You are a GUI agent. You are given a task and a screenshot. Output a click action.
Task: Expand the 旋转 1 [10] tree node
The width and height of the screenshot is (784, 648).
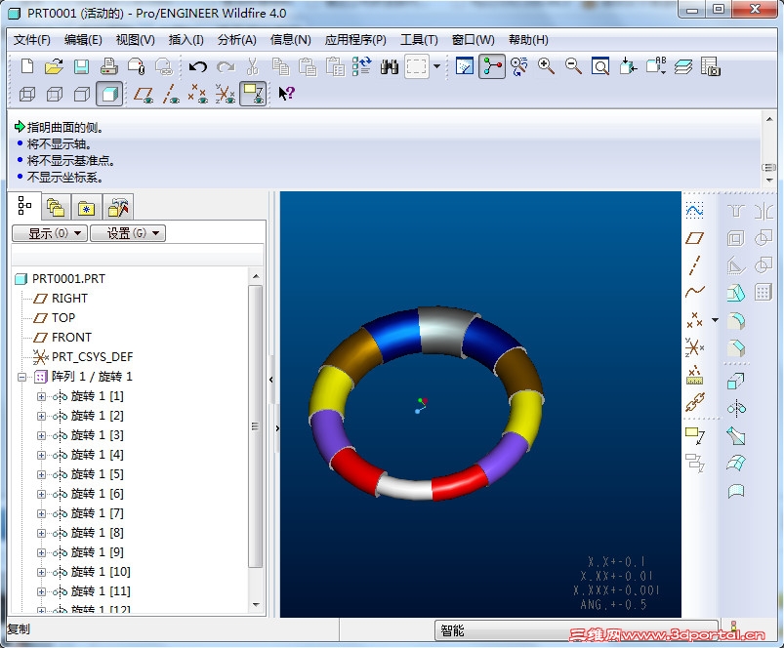pyautogui.click(x=42, y=572)
